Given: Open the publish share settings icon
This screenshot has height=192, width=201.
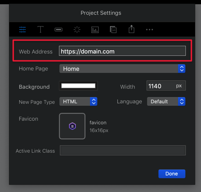Looking at the screenshot, I should point(132,29).
